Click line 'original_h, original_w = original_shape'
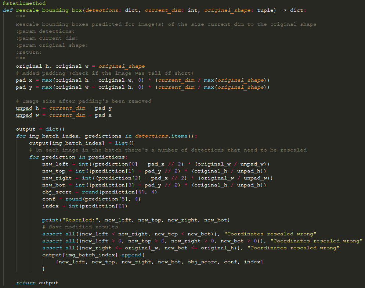365x288 pixels. (x=80, y=66)
